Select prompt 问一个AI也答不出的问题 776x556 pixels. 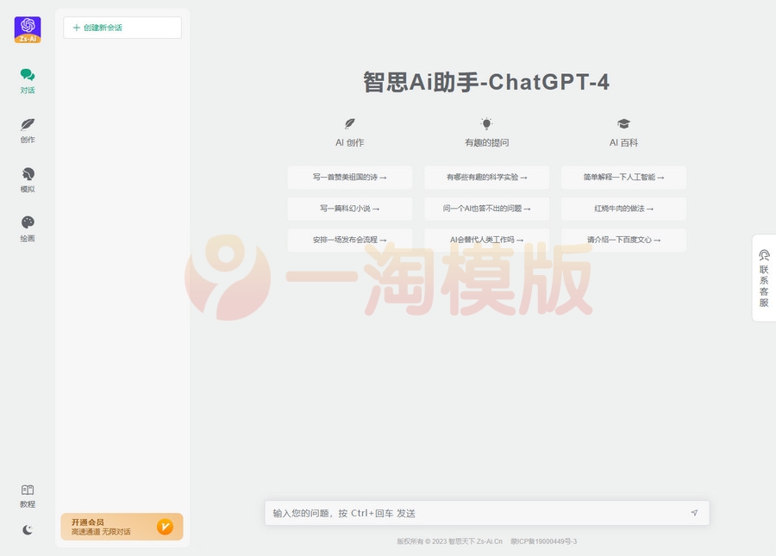[x=486, y=209]
